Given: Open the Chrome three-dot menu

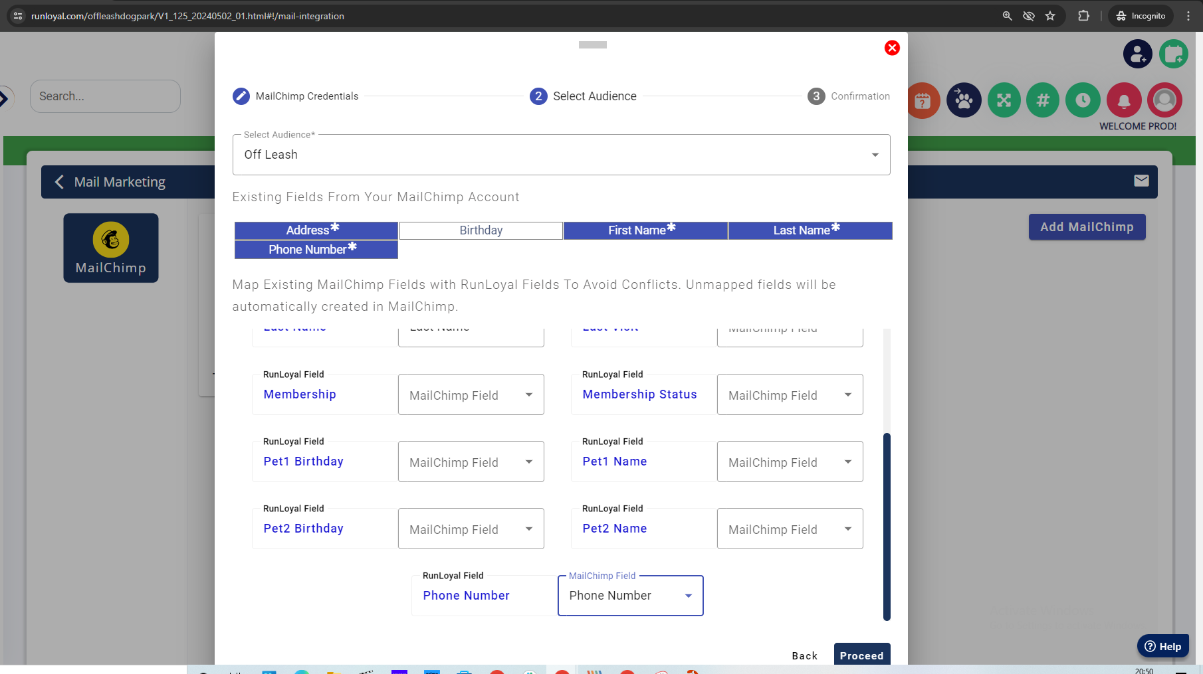Looking at the screenshot, I should [x=1188, y=16].
